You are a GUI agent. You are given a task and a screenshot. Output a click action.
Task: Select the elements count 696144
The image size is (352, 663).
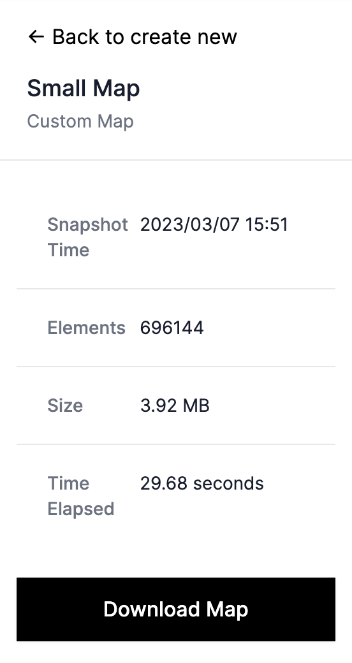click(x=172, y=328)
